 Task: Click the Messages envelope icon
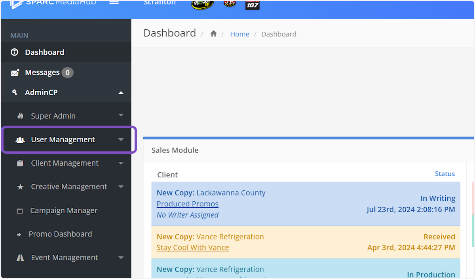point(15,73)
